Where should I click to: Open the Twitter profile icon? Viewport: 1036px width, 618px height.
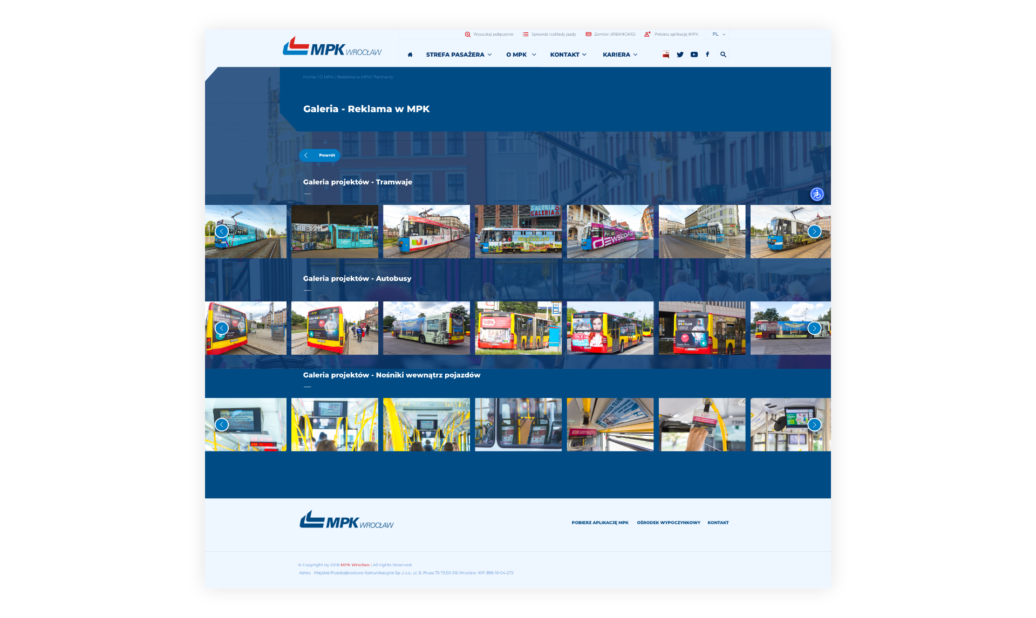(680, 54)
